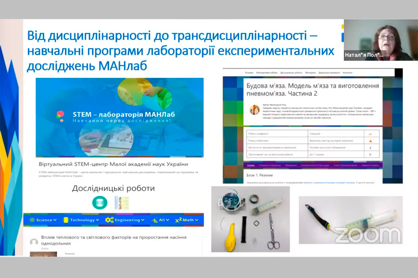Viewport: 418px width, 278px height.
Task: Click the round author photo of Чернецький
Action: click(255, 110)
